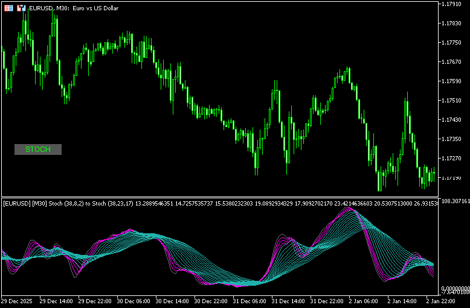Select the 31 Dec 14:00 time label
Screen dimensions: 470x308
pos(289,300)
